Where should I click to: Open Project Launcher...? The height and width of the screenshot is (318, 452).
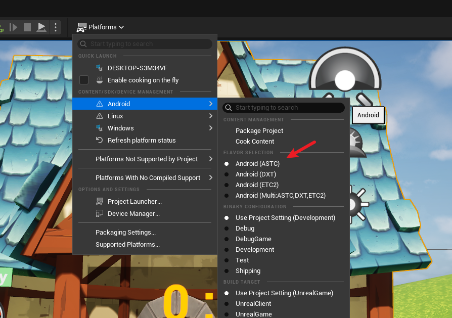click(145, 202)
